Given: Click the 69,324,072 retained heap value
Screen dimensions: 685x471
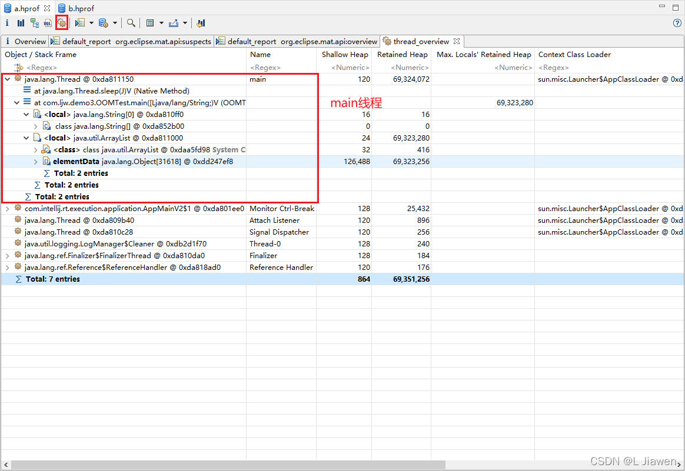Looking at the screenshot, I should [x=411, y=79].
